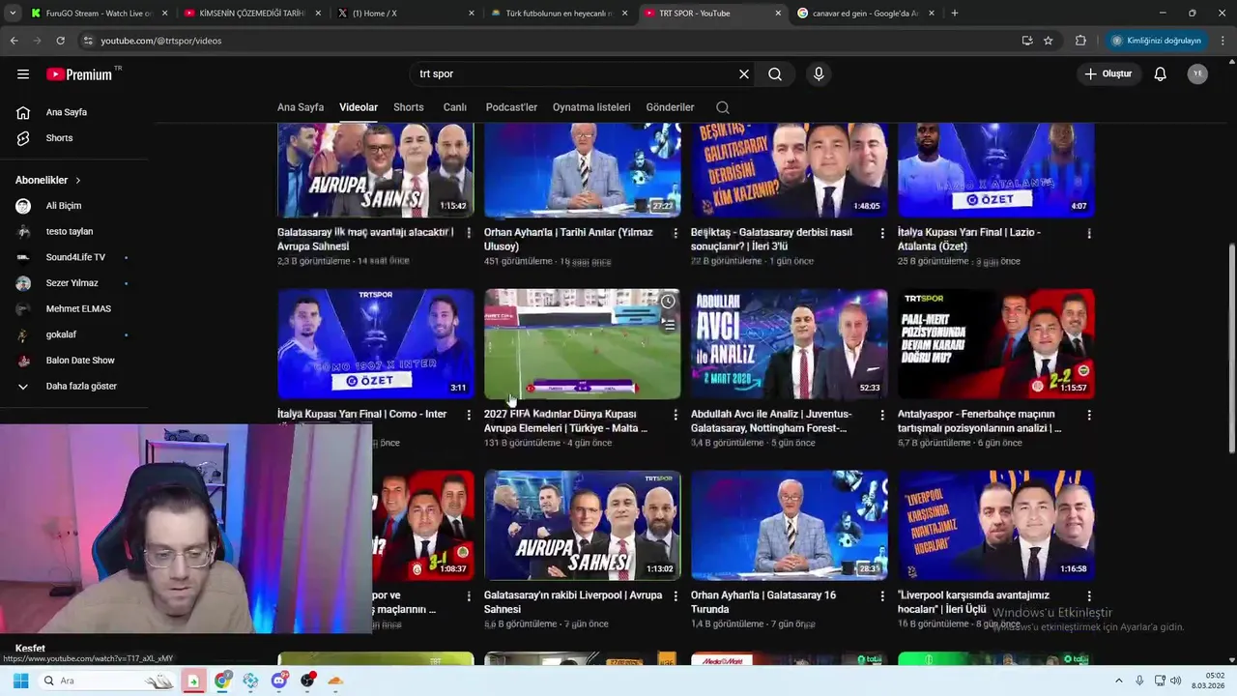Image resolution: width=1237 pixels, height=696 pixels.
Task: Search within the channel using the magnifier icon
Action: click(x=723, y=107)
